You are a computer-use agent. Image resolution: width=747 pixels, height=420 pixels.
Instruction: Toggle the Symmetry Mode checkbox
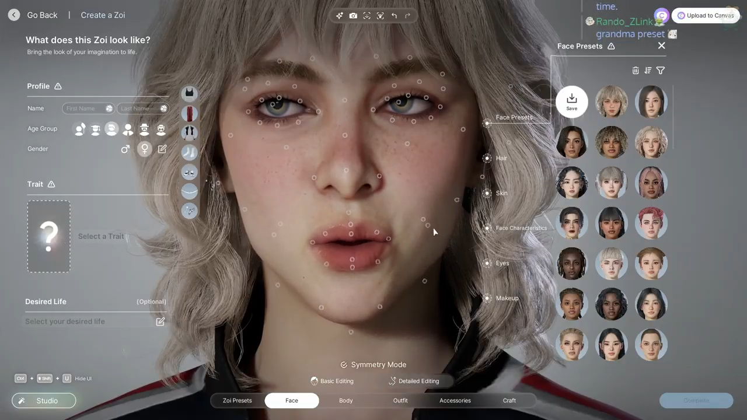click(344, 365)
